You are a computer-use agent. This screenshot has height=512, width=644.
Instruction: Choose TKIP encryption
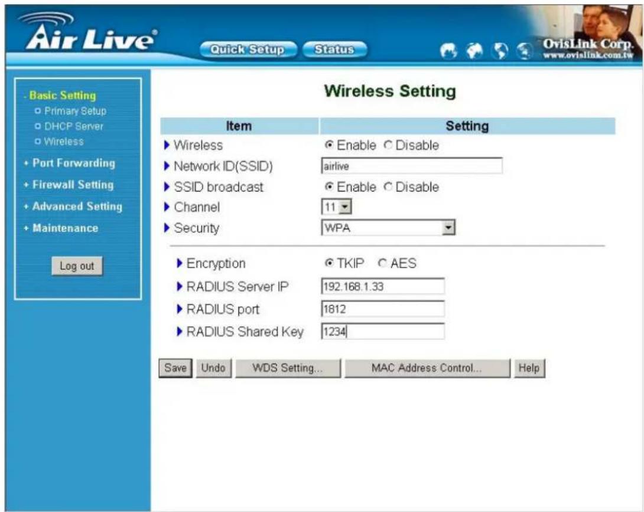tap(329, 262)
